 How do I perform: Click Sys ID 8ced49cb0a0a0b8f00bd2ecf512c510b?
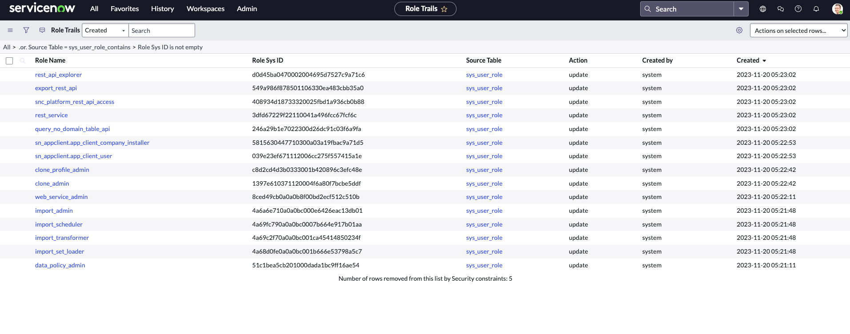click(x=306, y=197)
